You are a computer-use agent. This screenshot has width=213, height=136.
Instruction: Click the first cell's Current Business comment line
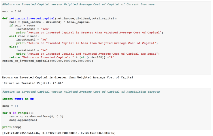78,4
